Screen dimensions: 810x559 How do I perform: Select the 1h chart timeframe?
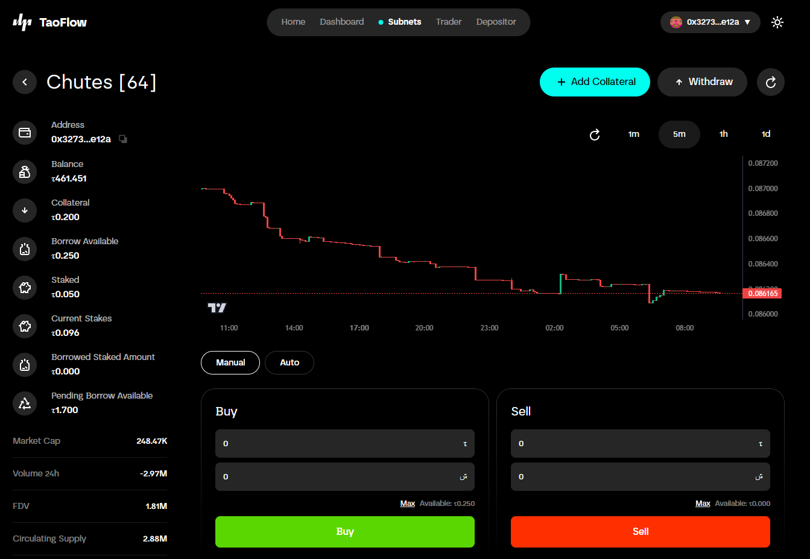(723, 134)
